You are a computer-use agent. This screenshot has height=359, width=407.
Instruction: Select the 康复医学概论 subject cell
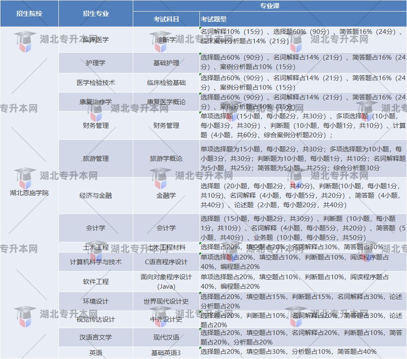click(166, 102)
